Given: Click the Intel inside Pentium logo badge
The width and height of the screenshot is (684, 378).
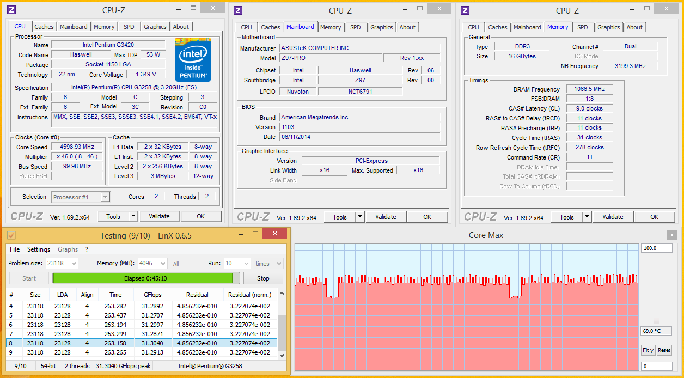Looking at the screenshot, I should click(x=193, y=59).
